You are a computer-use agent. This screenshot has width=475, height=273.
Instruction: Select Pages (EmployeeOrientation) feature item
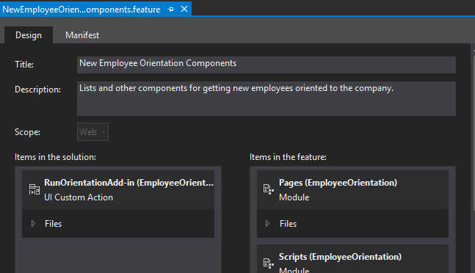tap(352, 190)
